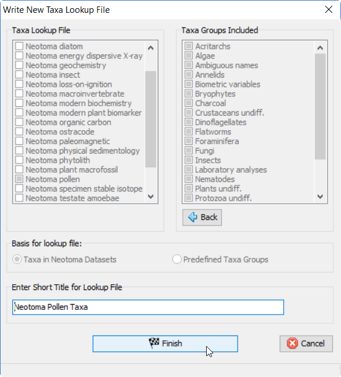Click the checkered flag Finish icon
Screen dimensions: 341x377
[x=154, y=343]
